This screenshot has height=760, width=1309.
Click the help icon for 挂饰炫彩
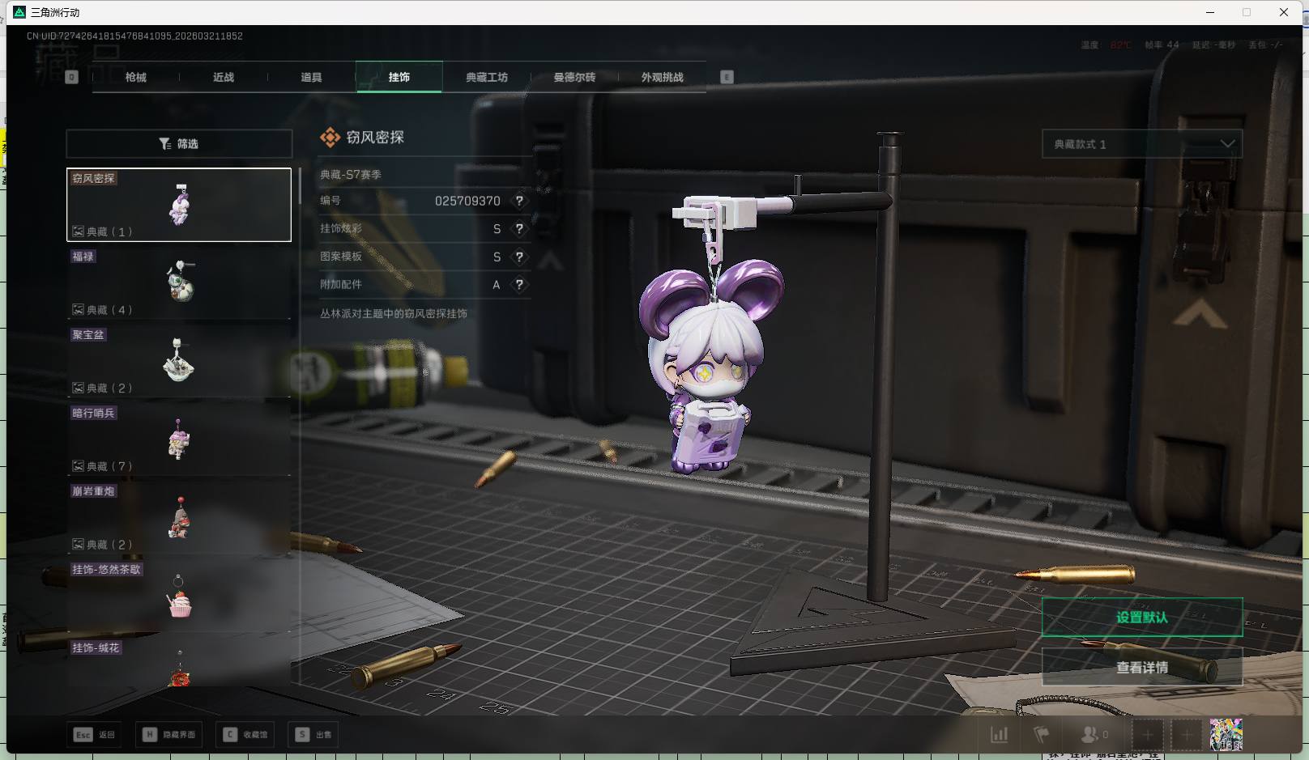pyautogui.click(x=519, y=229)
